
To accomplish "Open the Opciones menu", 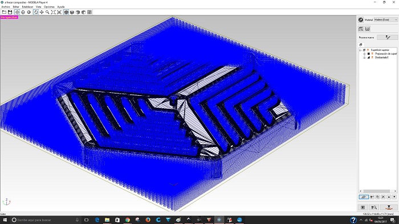I will tap(49, 7).
